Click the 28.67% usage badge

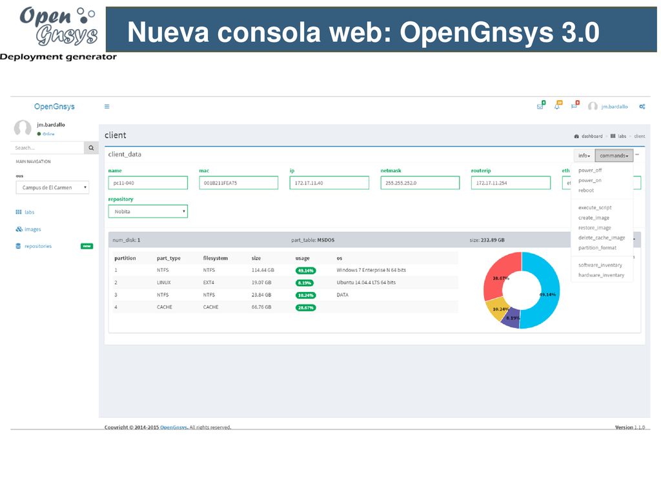(x=305, y=307)
